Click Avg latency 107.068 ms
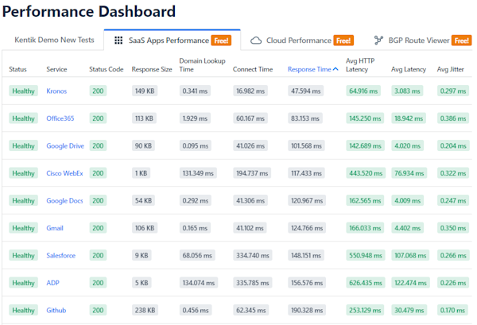The width and height of the screenshot is (477, 325). point(410,255)
